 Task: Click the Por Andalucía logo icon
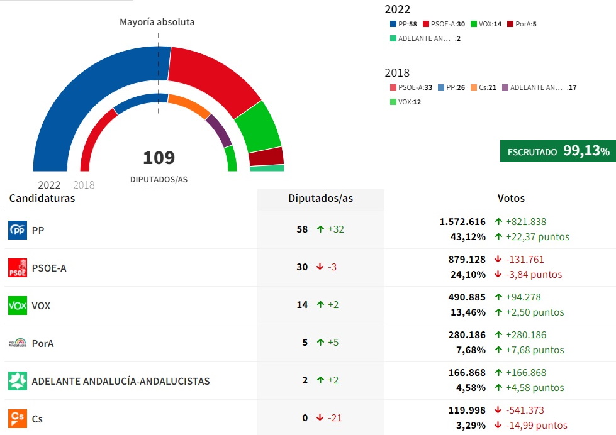click(17, 343)
